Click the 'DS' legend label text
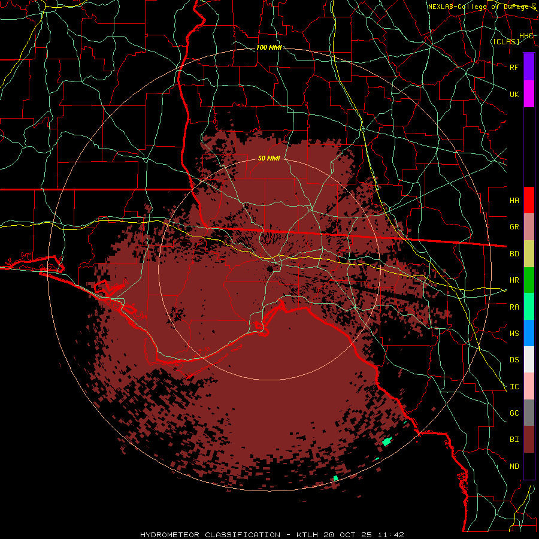This screenshot has width=539, height=539. click(x=514, y=360)
